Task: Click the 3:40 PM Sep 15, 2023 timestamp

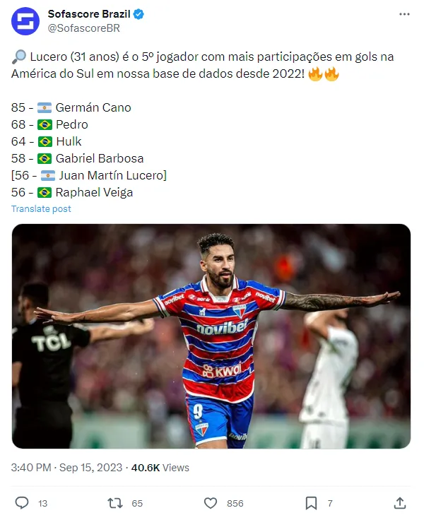Action: pyautogui.click(x=66, y=468)
